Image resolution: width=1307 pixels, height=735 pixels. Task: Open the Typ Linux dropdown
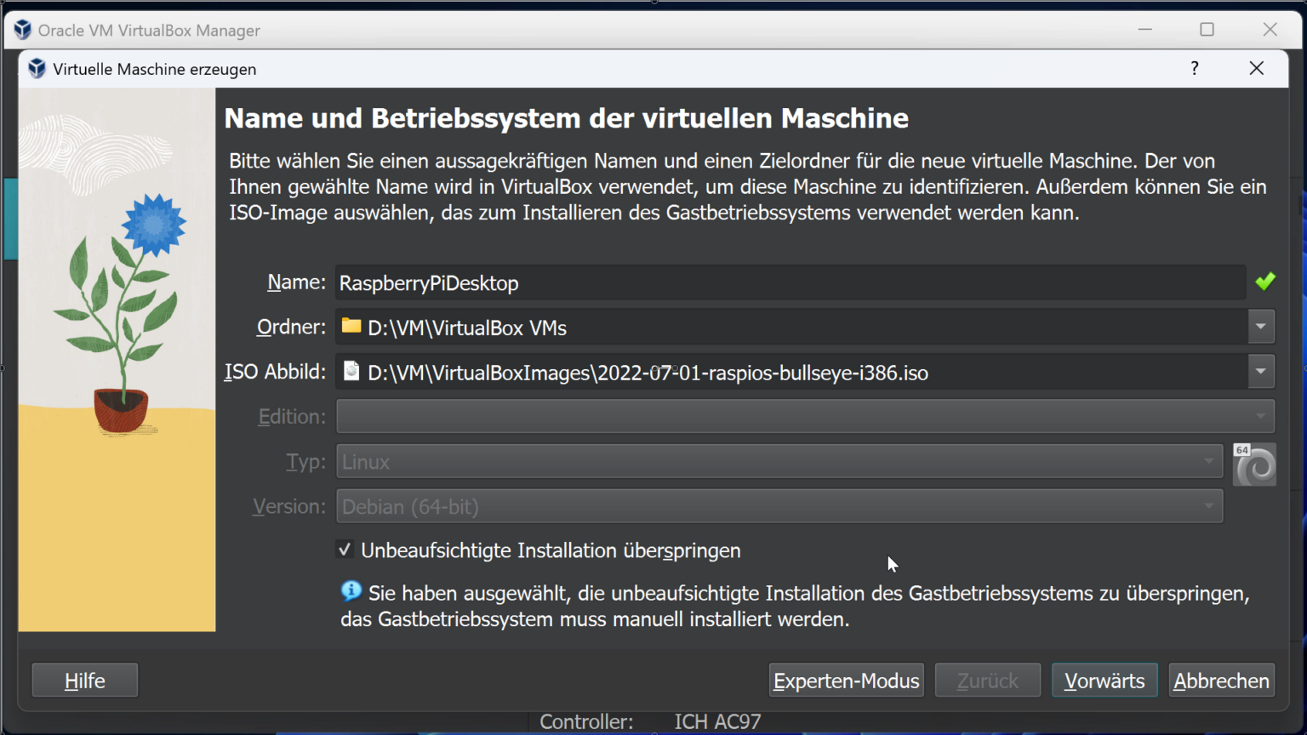click(x=779, y=461)
